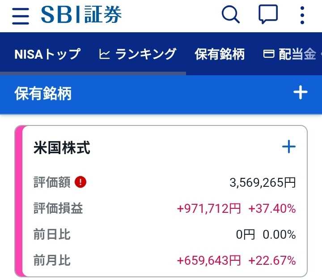Switch to the NISAトップ tab
322x280 pixels.
(x=47, y=54)
